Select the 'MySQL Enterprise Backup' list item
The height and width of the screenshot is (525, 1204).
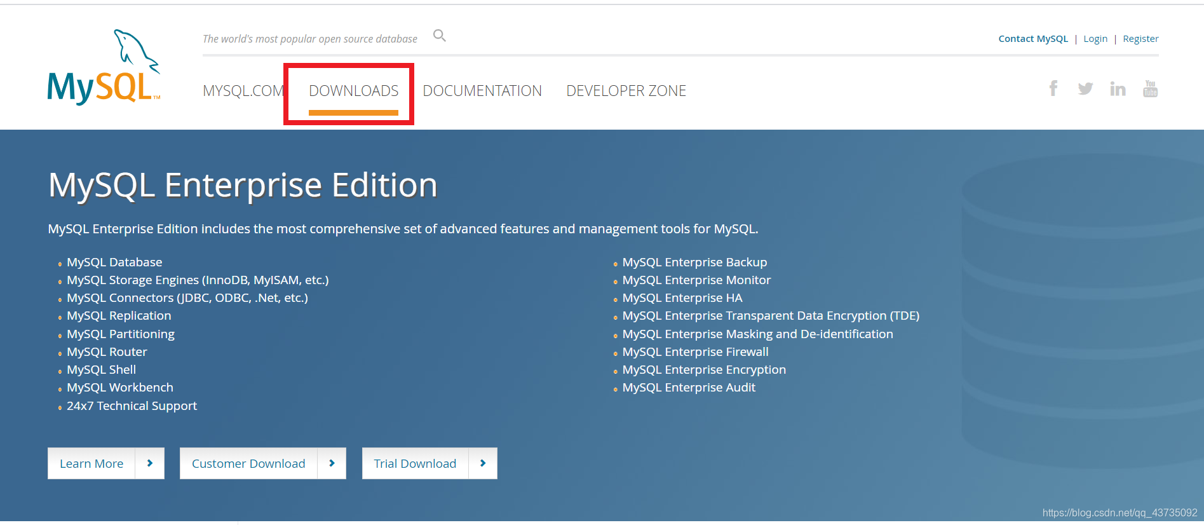[694, 262]
